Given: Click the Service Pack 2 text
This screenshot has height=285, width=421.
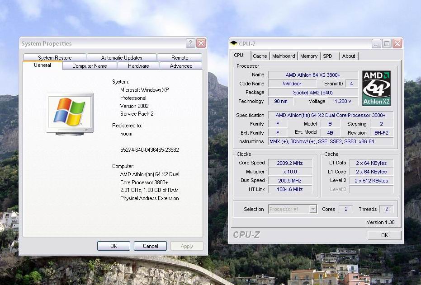Looking at the screenshot, I should click(137, 114).
